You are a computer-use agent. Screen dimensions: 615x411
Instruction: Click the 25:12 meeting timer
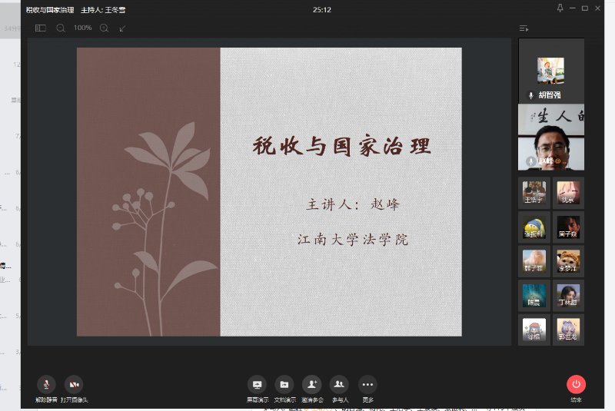[322, 10]
